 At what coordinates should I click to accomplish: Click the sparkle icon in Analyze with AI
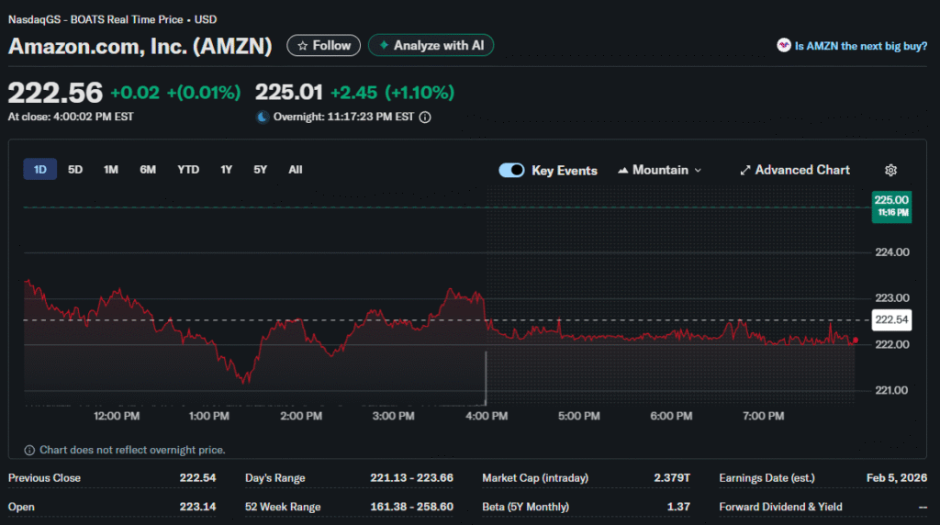(x=384, y=46)
